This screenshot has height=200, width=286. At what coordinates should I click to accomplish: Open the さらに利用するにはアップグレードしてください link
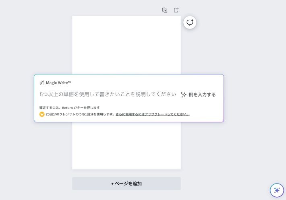click(153, 114)
